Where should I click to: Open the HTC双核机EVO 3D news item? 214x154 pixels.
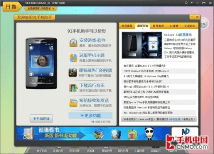pyautogui.click(x=141, y=97)
